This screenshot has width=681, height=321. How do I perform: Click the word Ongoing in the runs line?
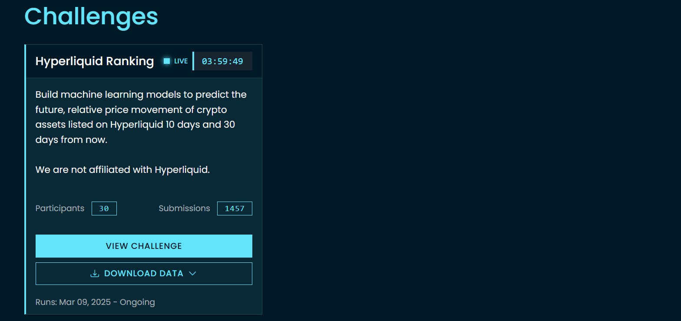137,302
